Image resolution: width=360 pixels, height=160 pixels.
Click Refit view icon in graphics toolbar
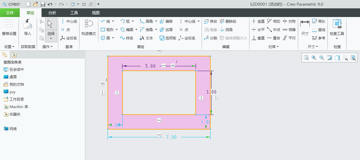pos(306,58)
